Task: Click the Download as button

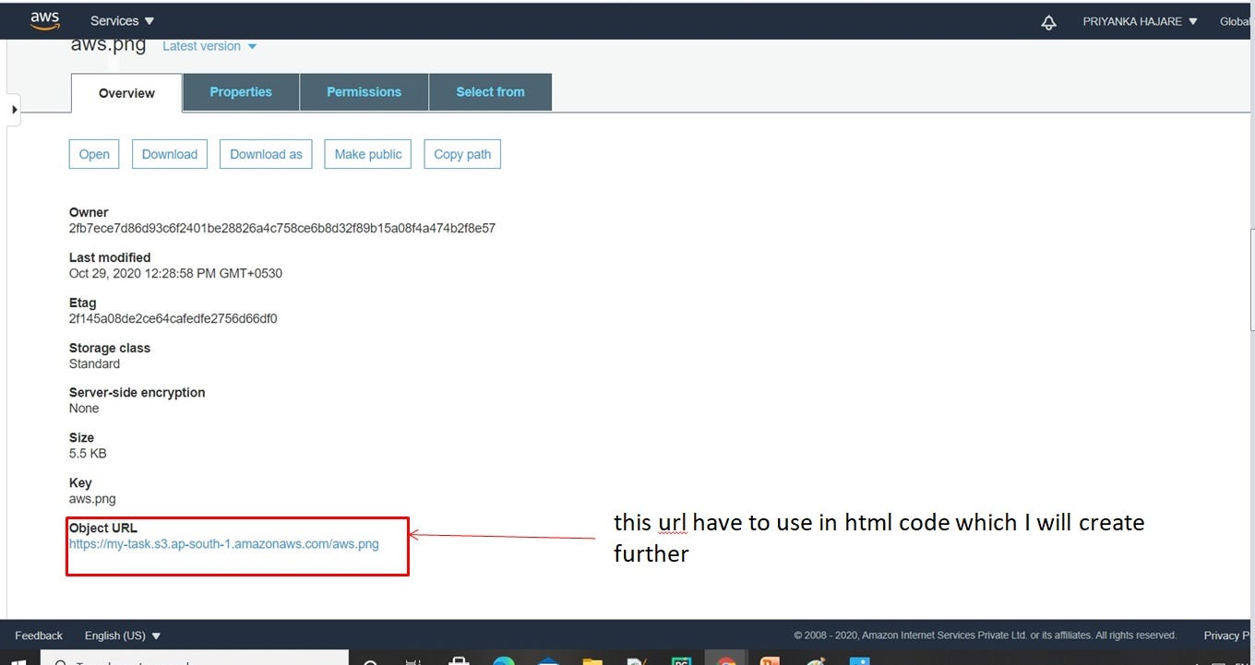Action: [x=266, y=154]
